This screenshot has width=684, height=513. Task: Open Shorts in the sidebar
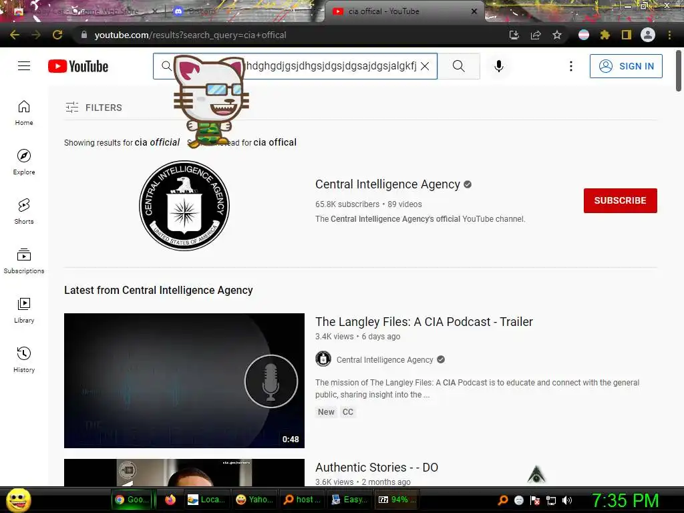24,212
